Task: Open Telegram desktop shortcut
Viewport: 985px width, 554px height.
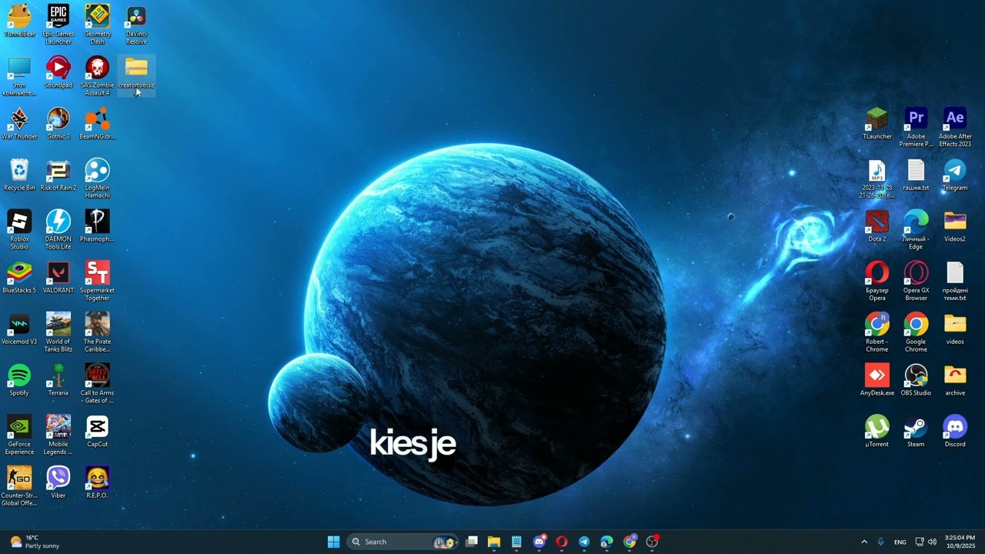Action: pos(955,175)
